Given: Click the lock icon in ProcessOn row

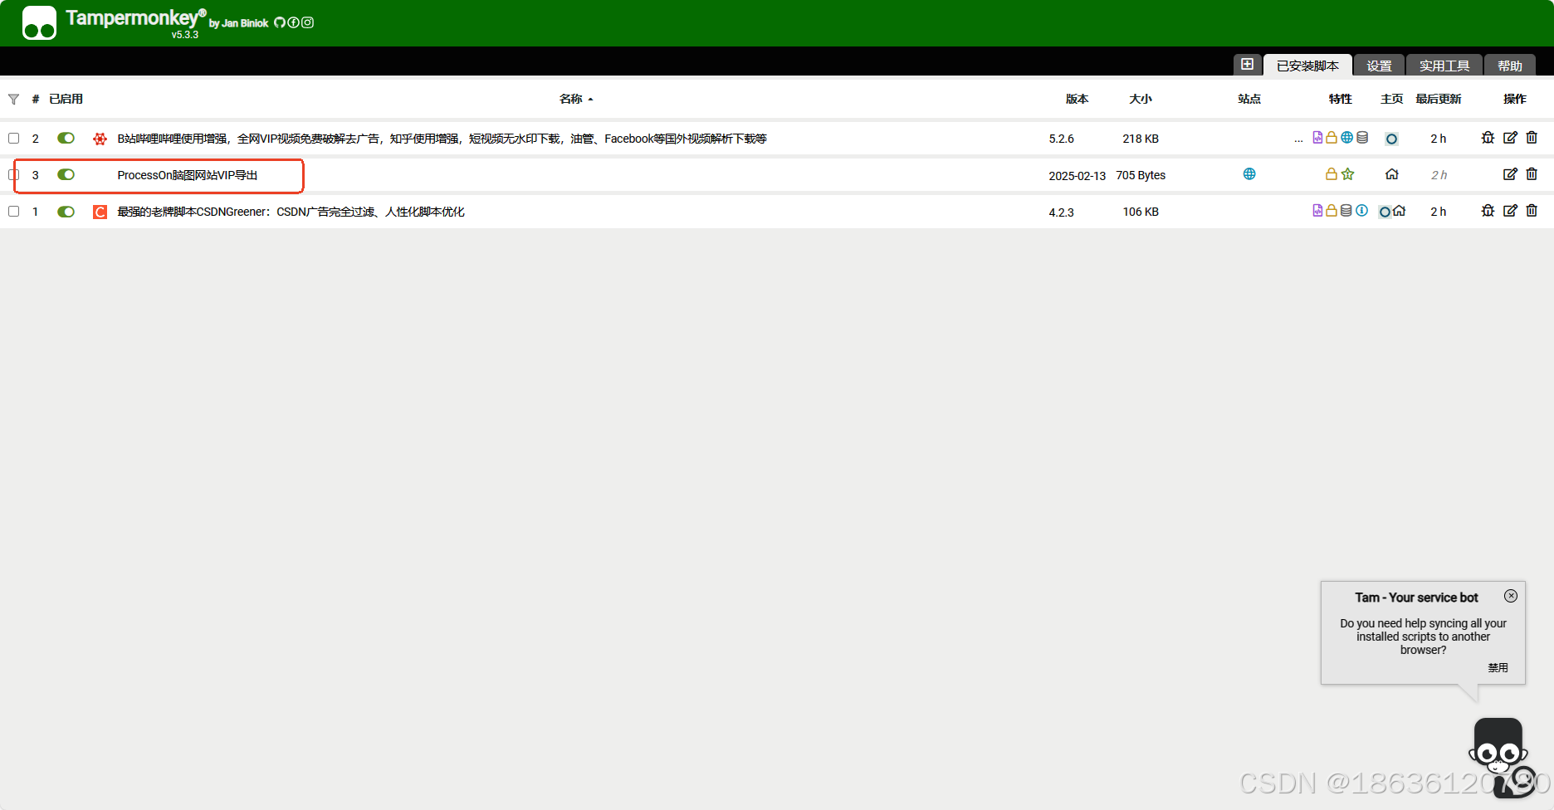Looking at the screenshot, I should pyautogui.click(x=1332, y=174).
